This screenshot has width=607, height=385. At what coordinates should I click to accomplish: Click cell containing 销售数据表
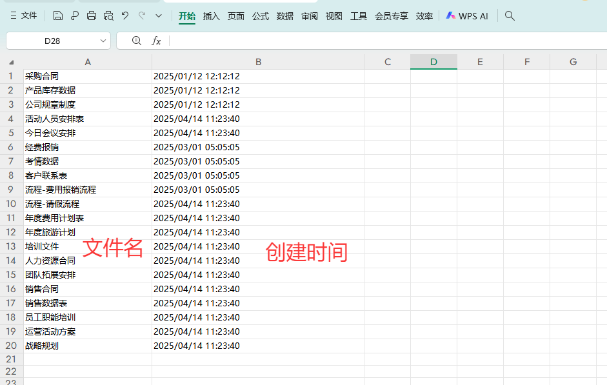point(88,303)
